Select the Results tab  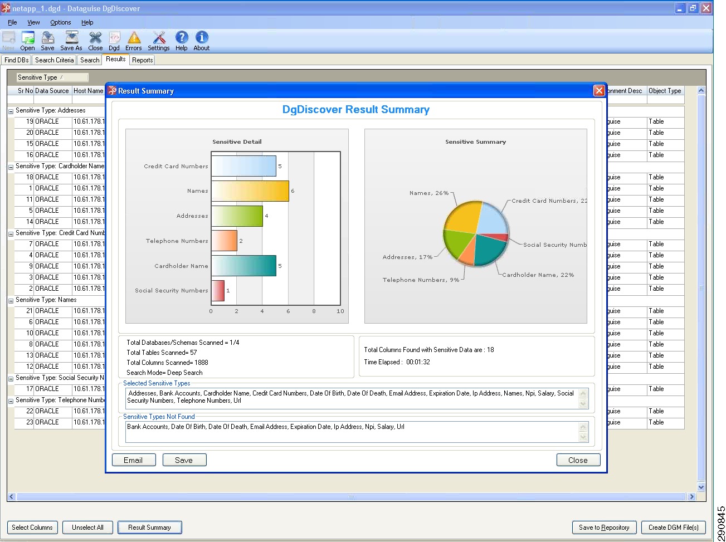pyautogui.click(x=116, y=59)
